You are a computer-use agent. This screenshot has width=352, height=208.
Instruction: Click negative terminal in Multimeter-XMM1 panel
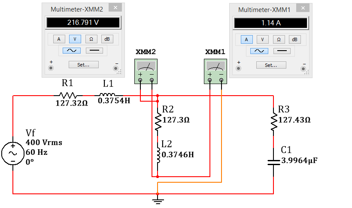point(303,69)
